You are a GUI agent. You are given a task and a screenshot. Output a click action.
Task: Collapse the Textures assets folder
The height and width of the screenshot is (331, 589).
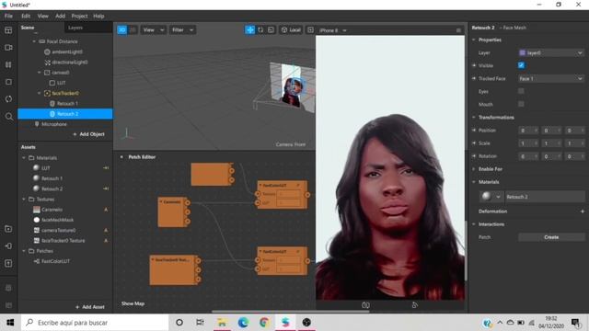click(x=24, y=200)
